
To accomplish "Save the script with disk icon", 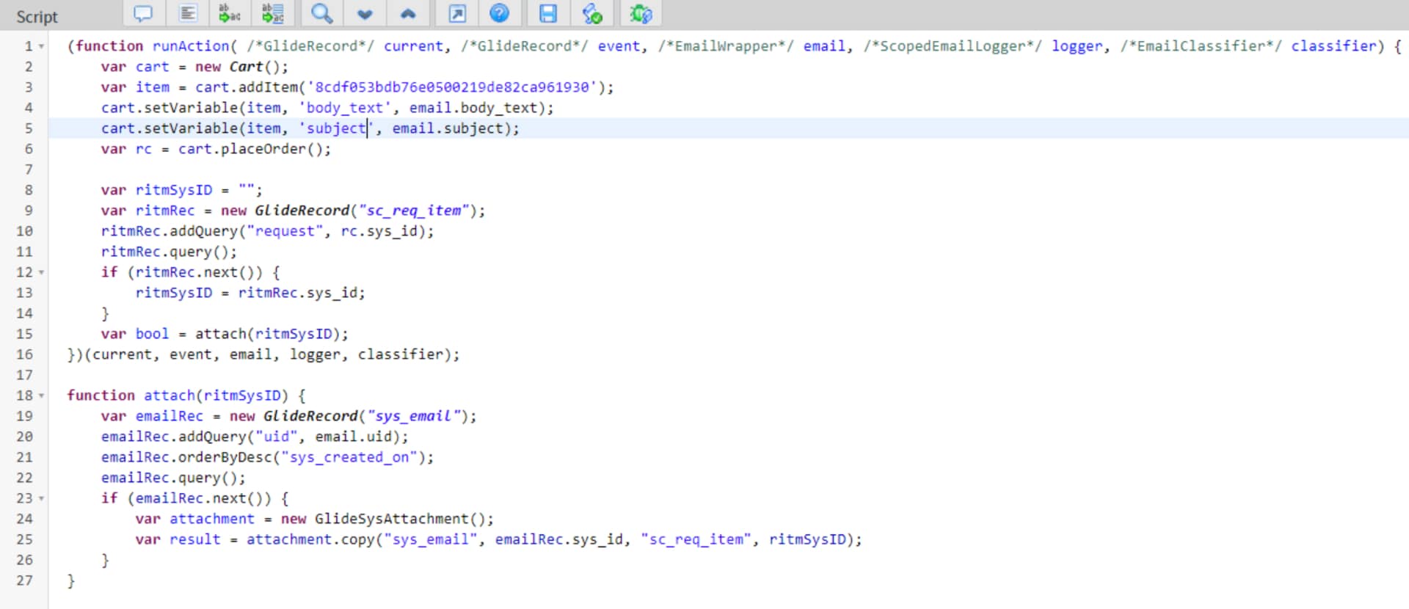I will (548, 13).
